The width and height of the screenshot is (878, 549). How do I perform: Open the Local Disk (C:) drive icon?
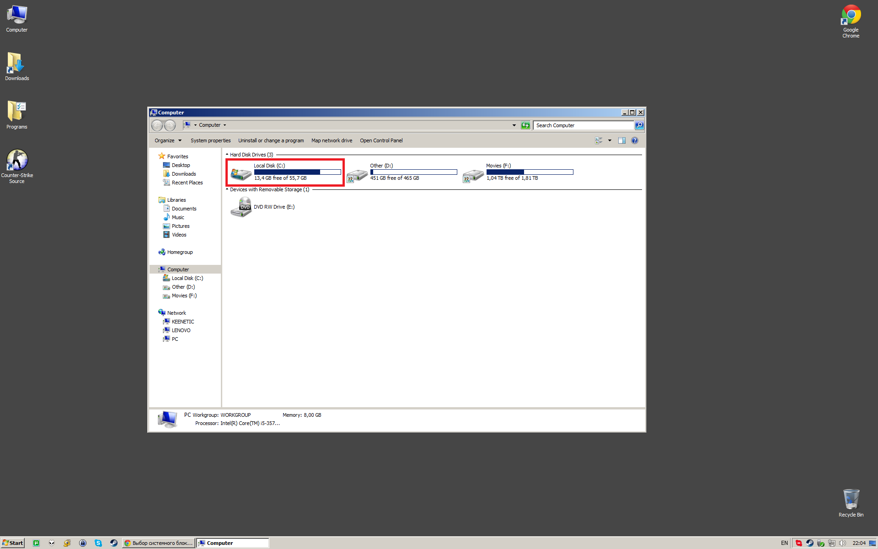pos(241,173)
